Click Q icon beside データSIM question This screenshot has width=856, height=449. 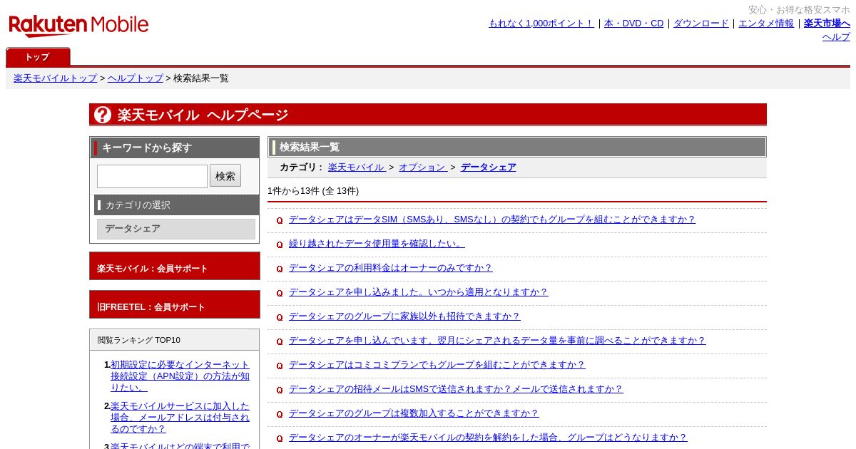[x=280, y=220]
